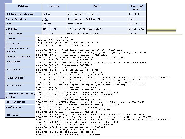Click the TNFR receptor activity line
The width and height of the screenshot is (185, 139).
(x=71, y=127)
